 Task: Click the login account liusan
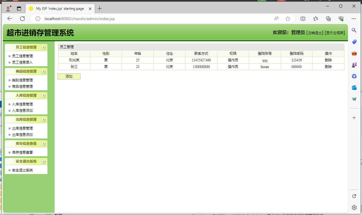tap(265, 67)
